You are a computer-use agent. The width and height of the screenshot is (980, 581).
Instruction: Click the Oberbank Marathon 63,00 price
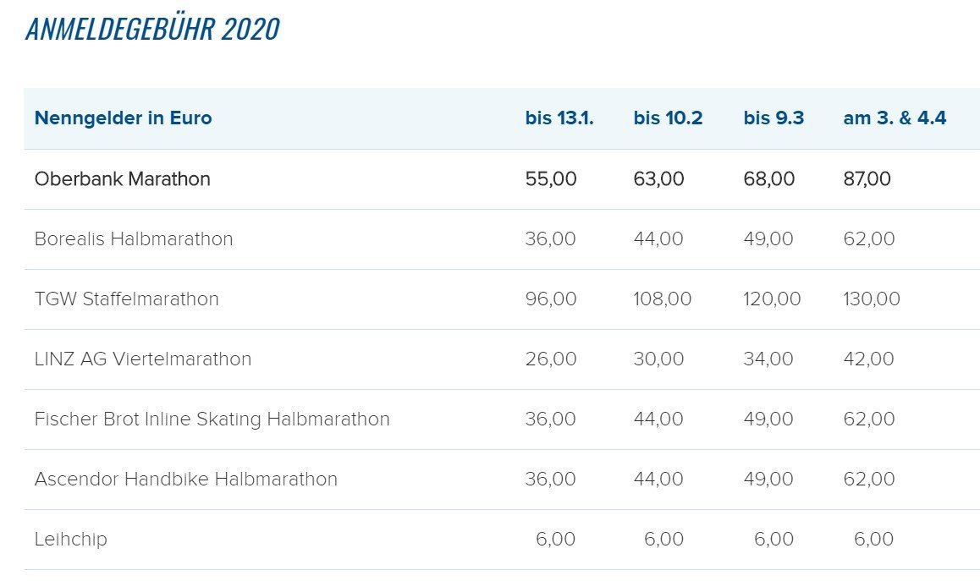pos(658,179)
